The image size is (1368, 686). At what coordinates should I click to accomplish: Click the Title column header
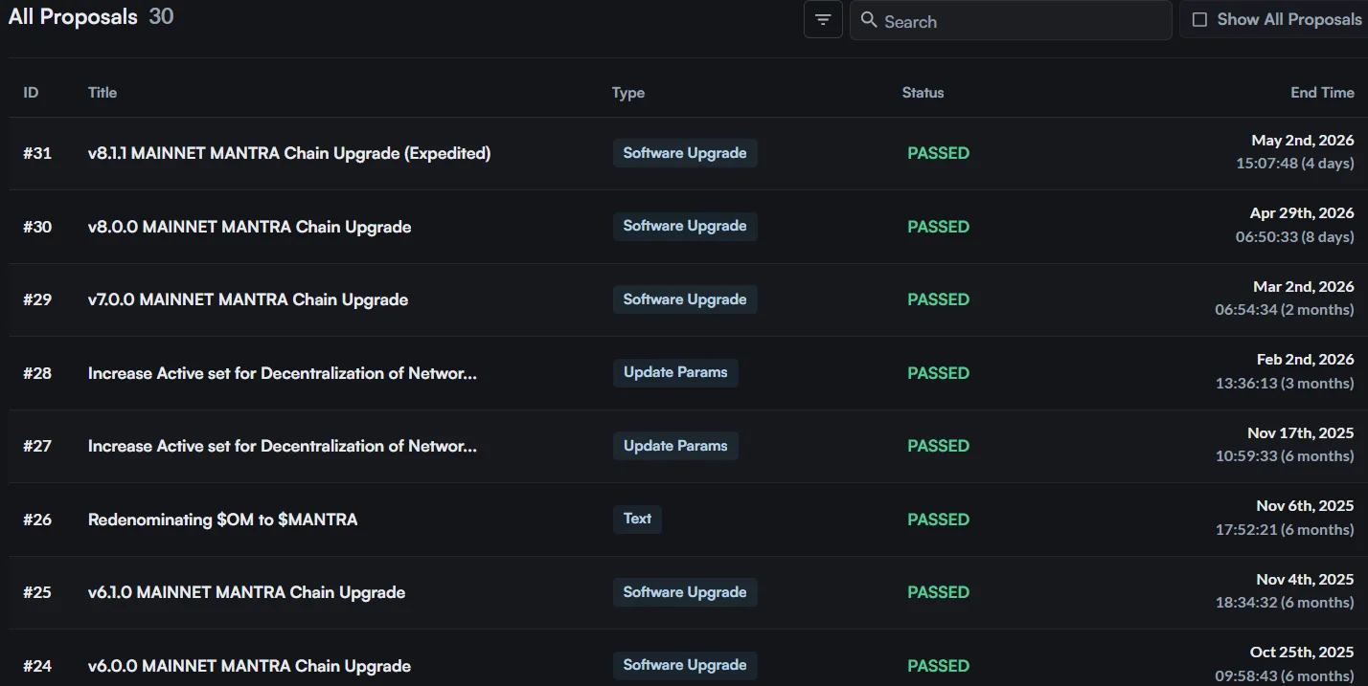click(103, 93)
